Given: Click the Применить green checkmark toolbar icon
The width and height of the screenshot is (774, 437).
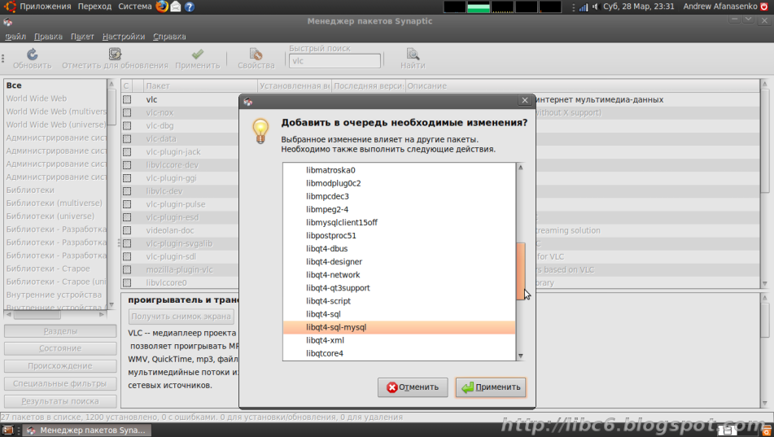Looking at the screenshot, I should 198,54.
